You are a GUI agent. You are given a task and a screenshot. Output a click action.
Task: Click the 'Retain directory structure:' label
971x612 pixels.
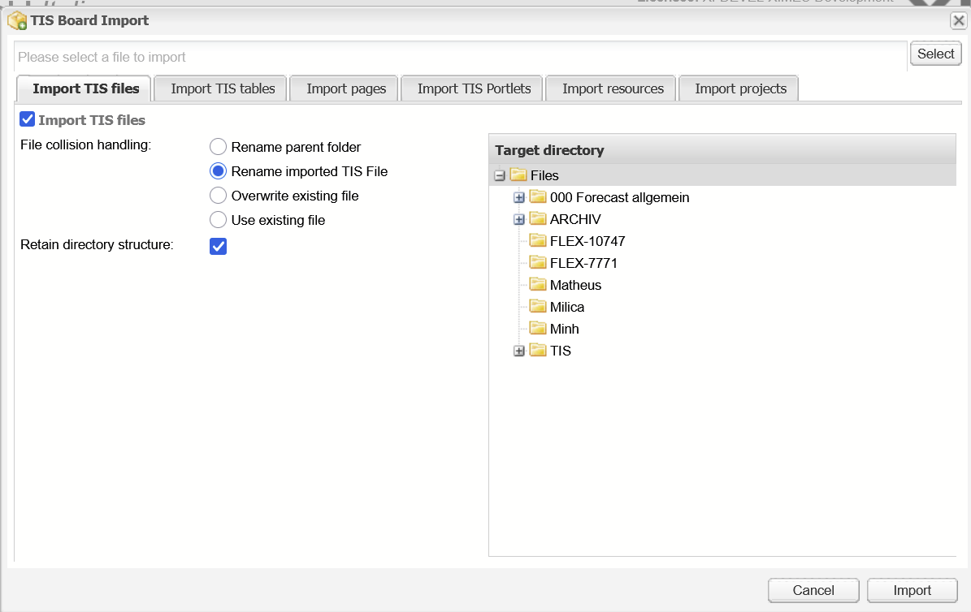[97, 244]
